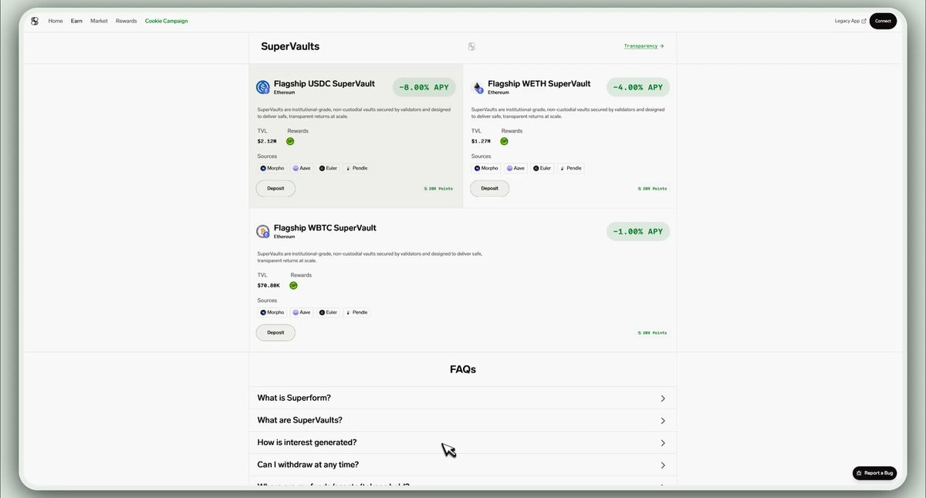Image resolution: width=926 pixels, height=498 pixels.
Task: Click Report a Bug button
Action: pos(874,473)
